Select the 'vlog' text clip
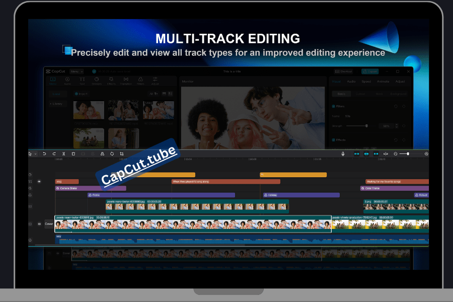This screenshot has height=302, width=453. tap(67, 182)
